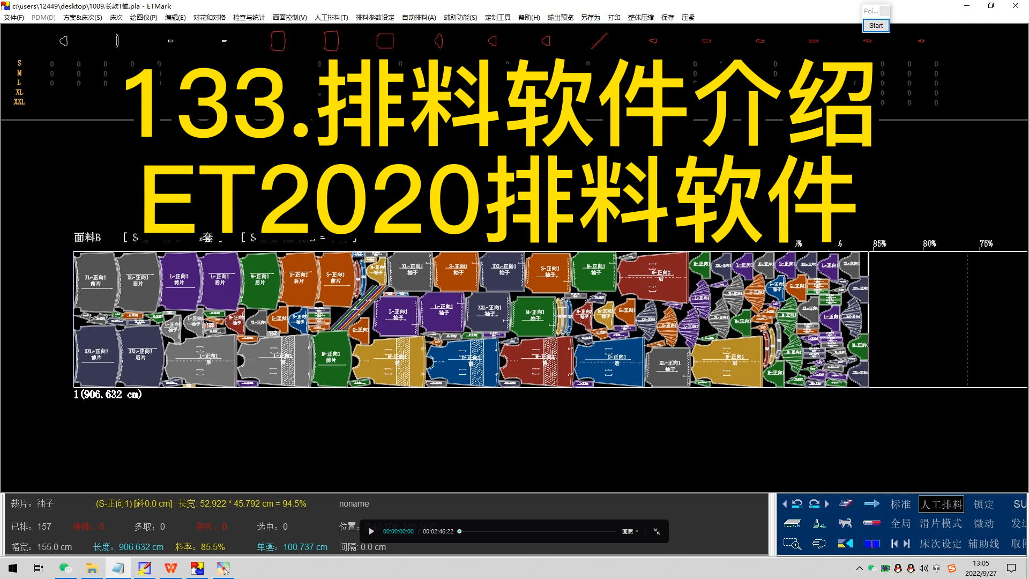Open Task View on the taskbar
Image resolution: width=1029 pixels, height=579 pixels.
(x=39, y=568)
